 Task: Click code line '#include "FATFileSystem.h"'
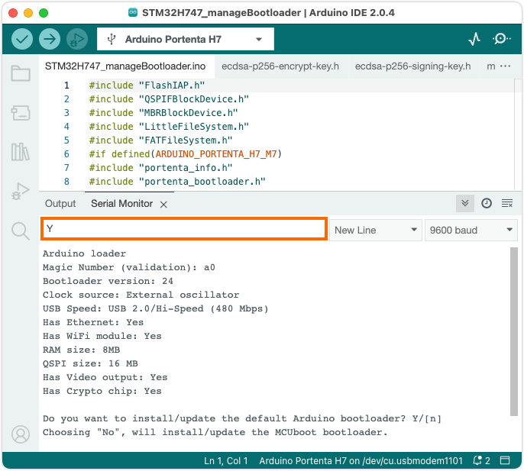coord(160,140)
